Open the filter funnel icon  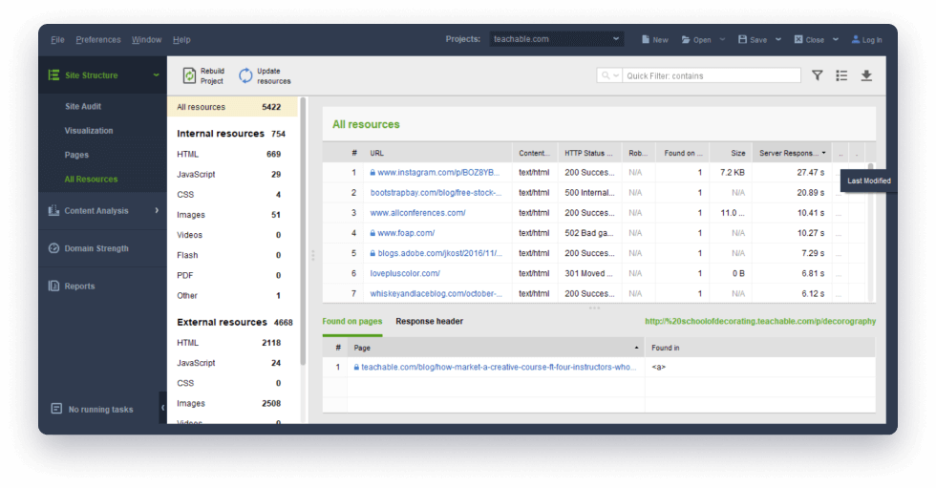[x=817, y=75]
